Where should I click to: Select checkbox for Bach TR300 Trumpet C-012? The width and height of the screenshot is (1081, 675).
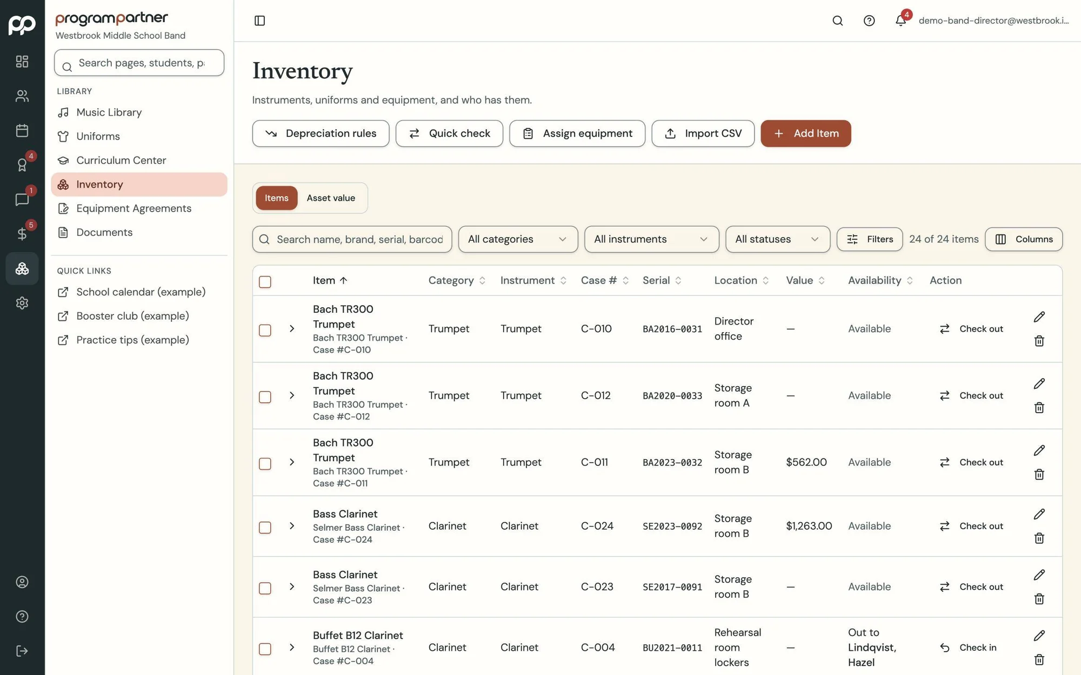point(265,397)
